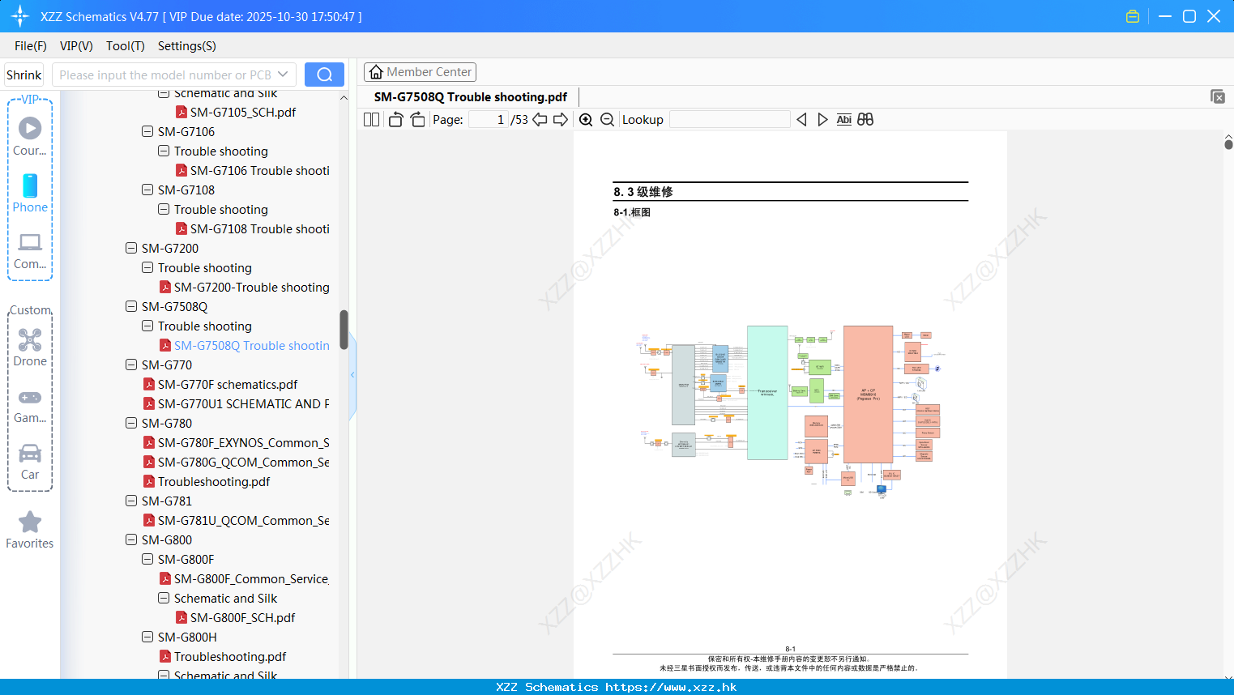Click the yellow briefcase icon in title bar

tap(1133, 16)
